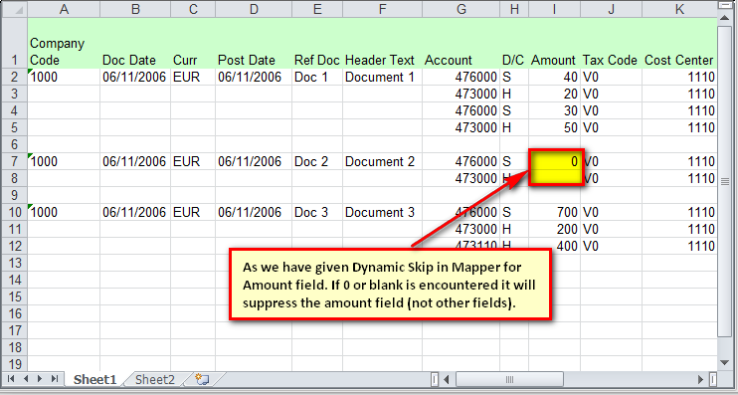The width and height of the screenshot is (738, 395).
Task: Click the first sheet navigation arrow
Action: (11, 379)
